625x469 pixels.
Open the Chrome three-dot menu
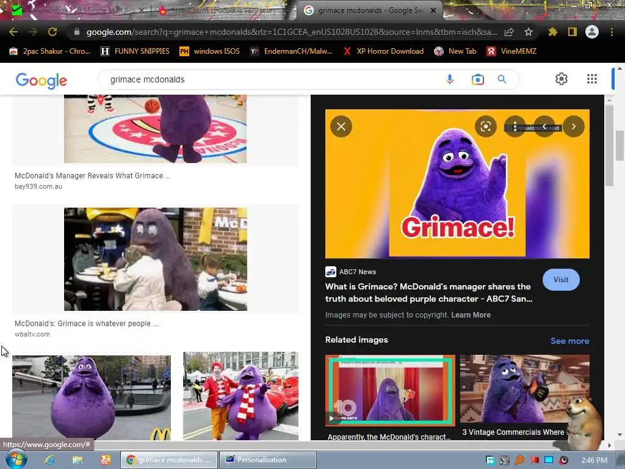tap(612, 32)
